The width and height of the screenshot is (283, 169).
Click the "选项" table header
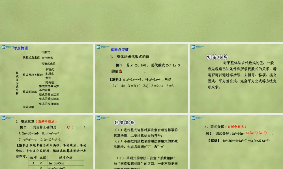click(x=33, y=158)
